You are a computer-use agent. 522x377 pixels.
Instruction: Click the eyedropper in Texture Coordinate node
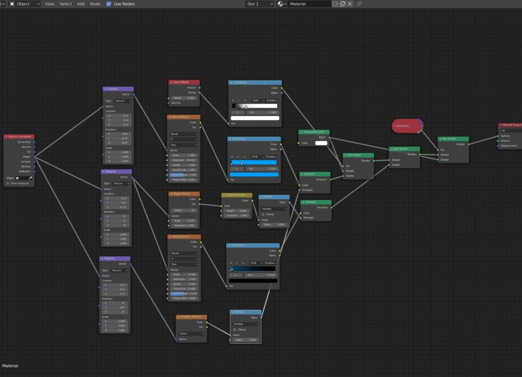(30, 178)
